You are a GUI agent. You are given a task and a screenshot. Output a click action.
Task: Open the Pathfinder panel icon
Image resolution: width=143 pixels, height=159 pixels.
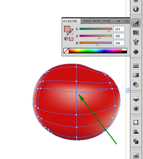pos(136,141)
